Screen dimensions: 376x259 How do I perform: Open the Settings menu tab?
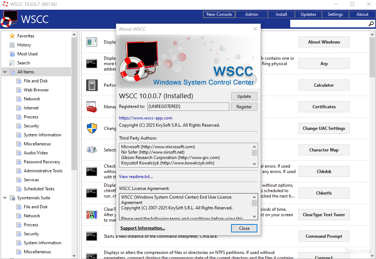[335, 14]
